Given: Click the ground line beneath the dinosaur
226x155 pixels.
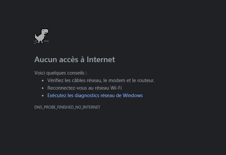Looking at the screenshot, I should point(42,42).
